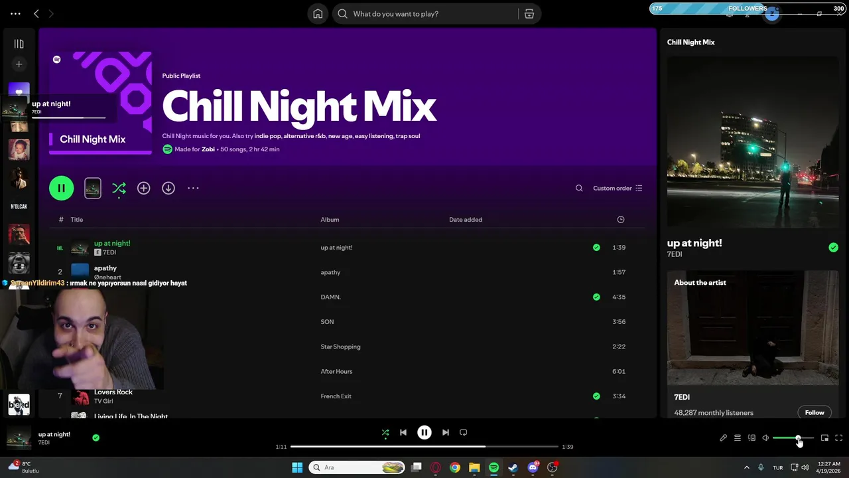Add Chill Night Mix to Your Library
This screenshot has height=478, width=849.
(x=144, y=189)
